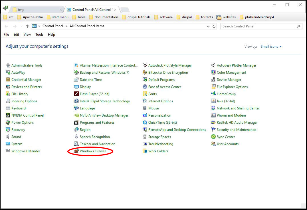Click Autodesk Plotter Manager icon

213,65
